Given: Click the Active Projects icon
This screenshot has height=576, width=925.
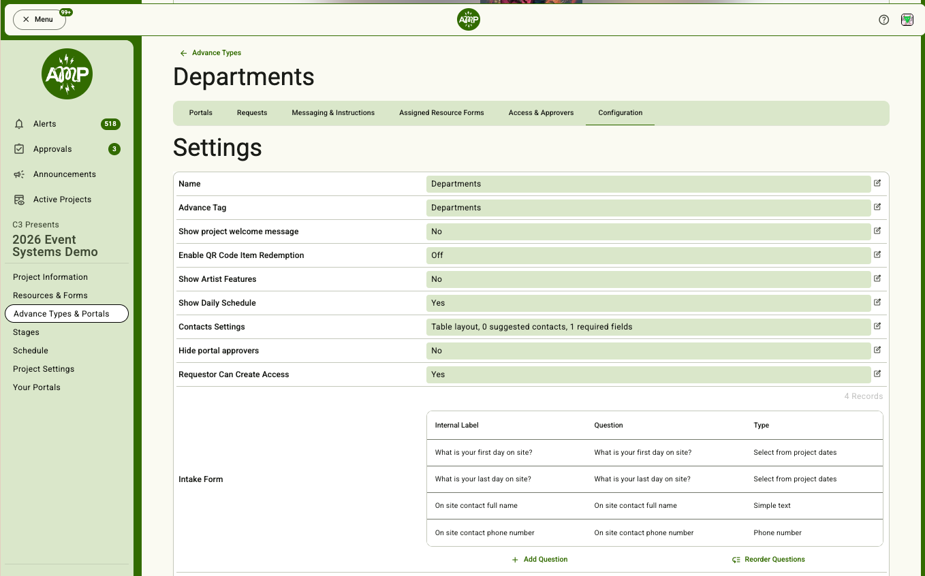Looking at the screenshot, I should pos(19,199).
